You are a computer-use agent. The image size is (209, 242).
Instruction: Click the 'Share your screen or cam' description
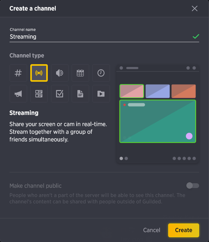pyautogui.click(x=58, y=132)
